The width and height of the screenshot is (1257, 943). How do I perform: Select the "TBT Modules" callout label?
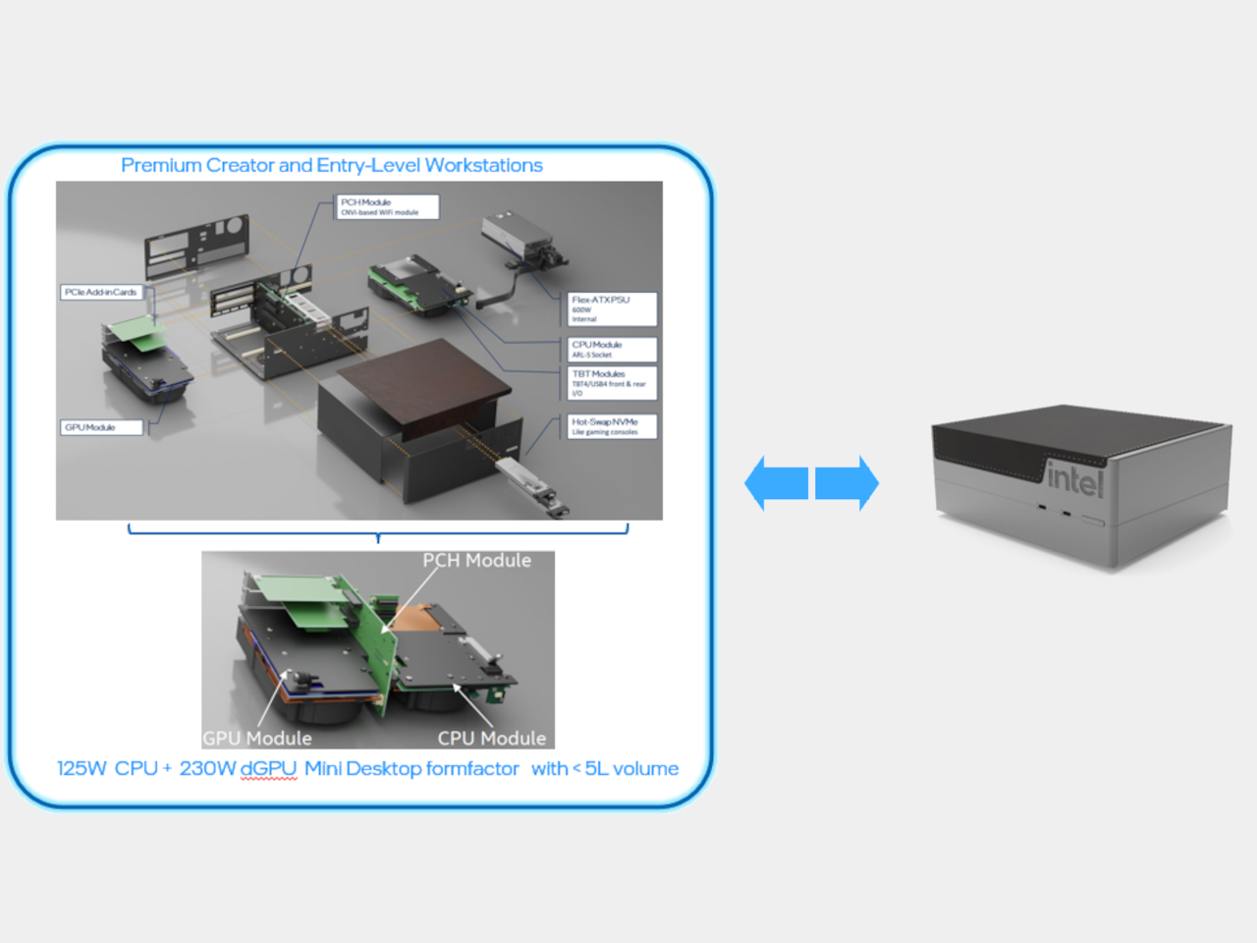tap(612, 382)
